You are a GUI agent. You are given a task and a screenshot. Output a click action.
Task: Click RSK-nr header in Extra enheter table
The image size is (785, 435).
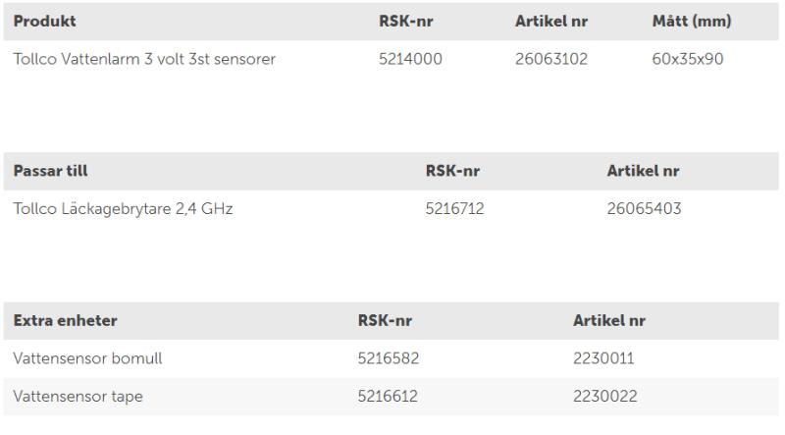385,321
